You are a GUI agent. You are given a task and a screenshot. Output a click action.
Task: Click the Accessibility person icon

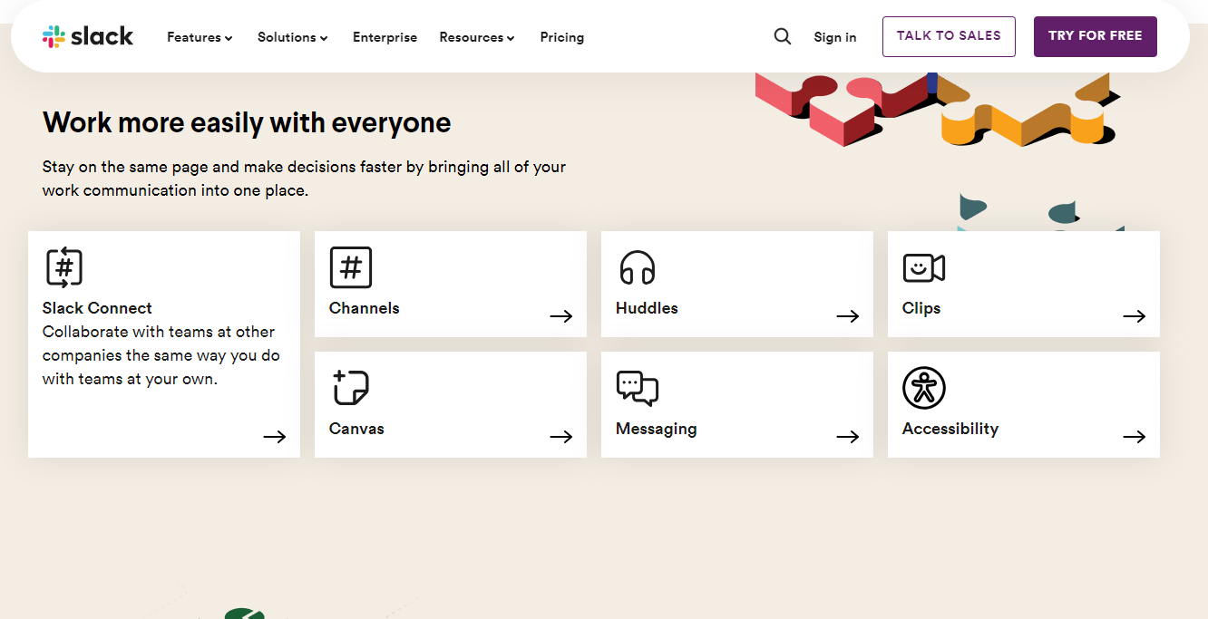924,388
